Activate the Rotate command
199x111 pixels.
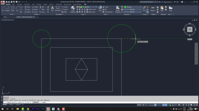point(35,7)
